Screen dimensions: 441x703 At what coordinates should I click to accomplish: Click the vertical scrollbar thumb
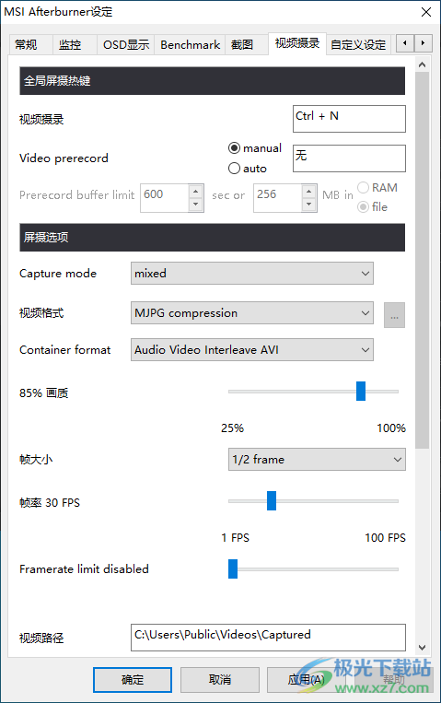pyautogui.click(x=423, y=260)
